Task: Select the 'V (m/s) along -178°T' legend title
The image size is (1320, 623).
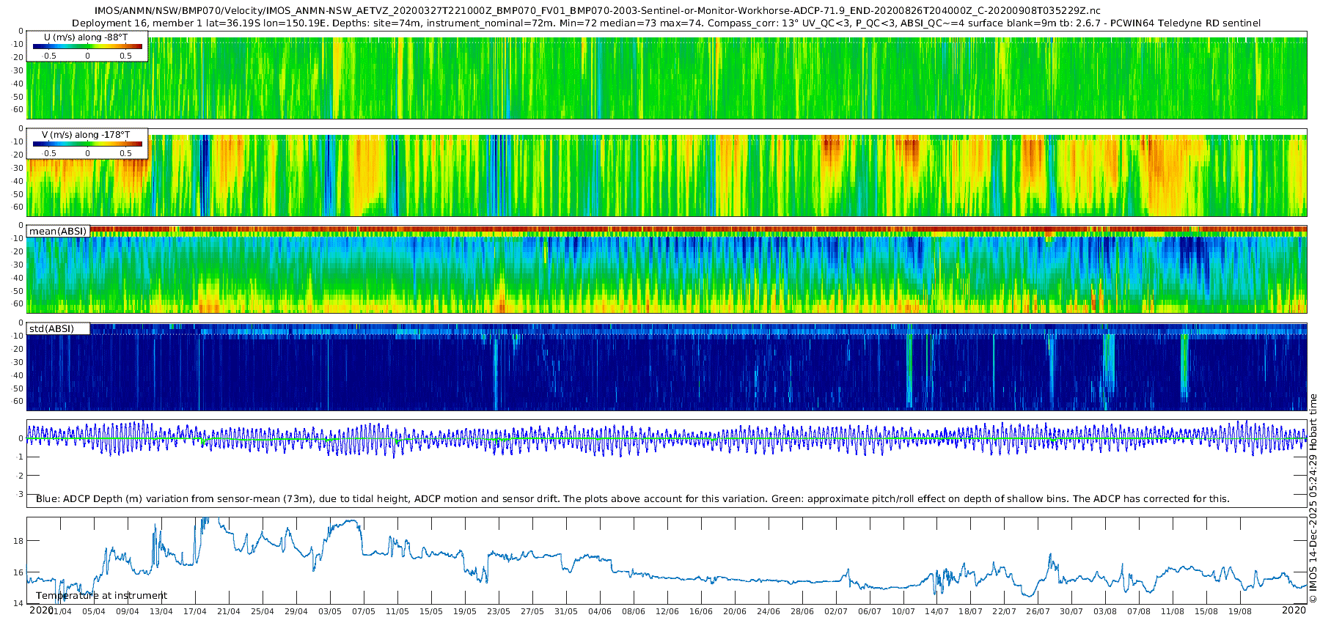Action: (x=86, y=135)
